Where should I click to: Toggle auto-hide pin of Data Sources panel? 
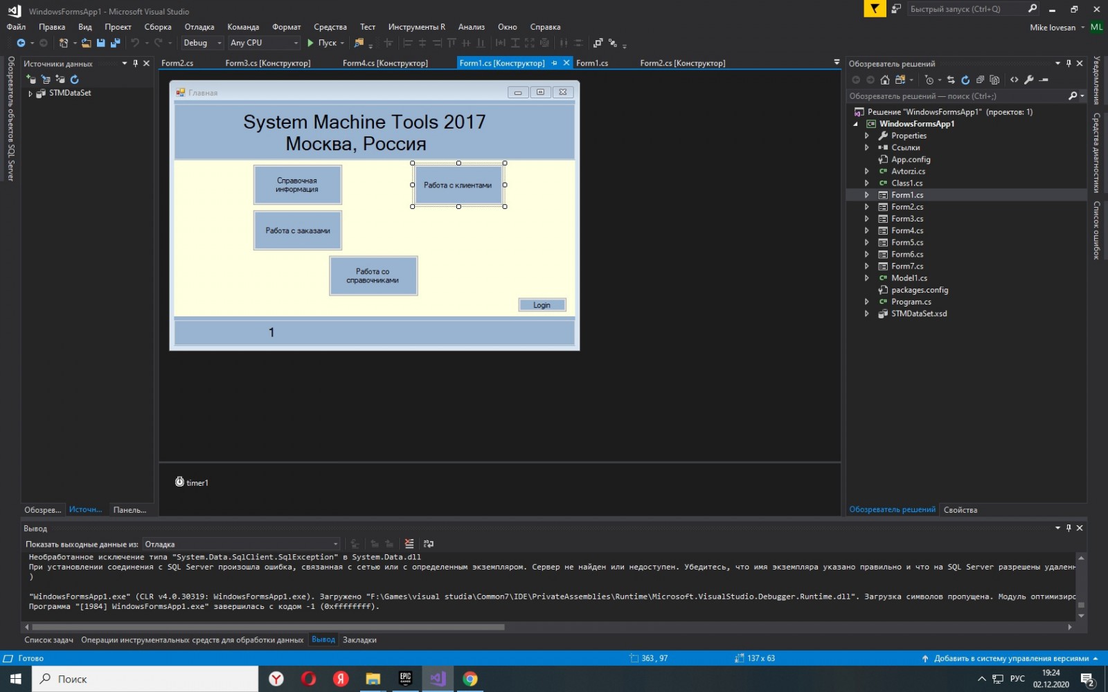click(x=135, y=63)
